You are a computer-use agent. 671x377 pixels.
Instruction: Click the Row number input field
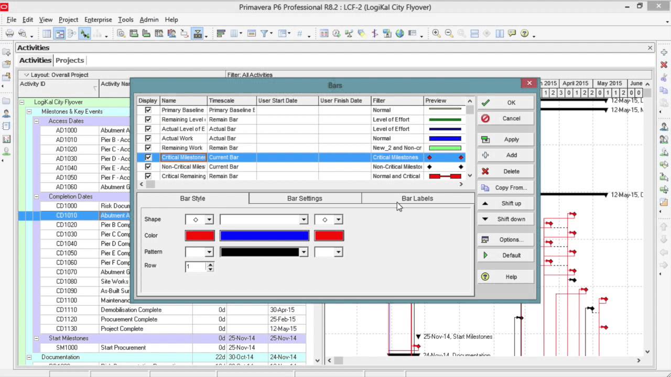pos(196,267)
